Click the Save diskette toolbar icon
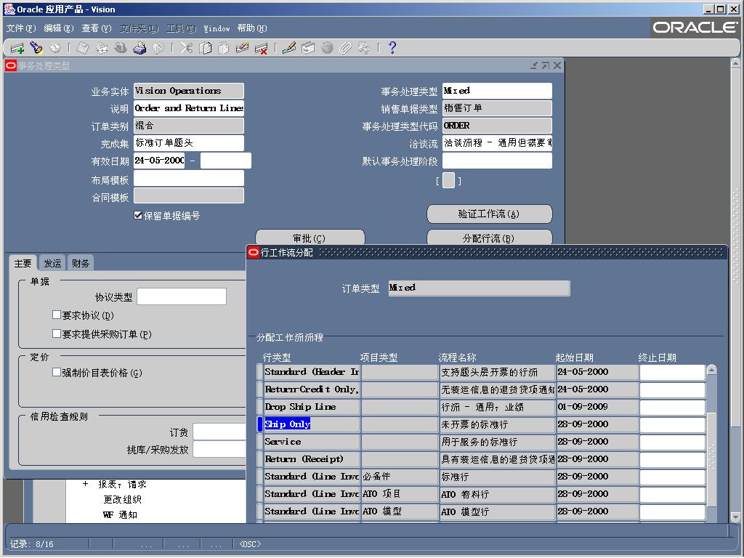Viewport: 744px width, 558px height. pos(83,48)
